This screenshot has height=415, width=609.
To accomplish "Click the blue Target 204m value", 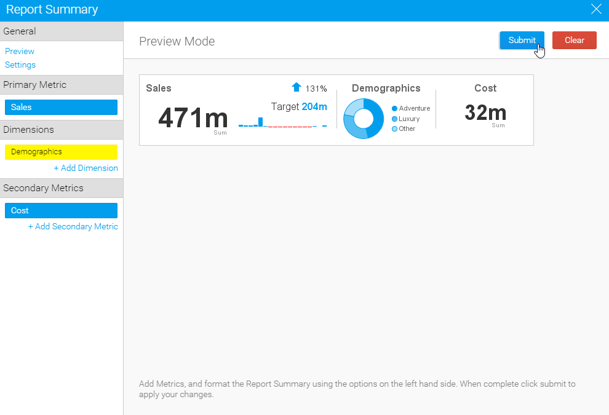I will tap(314, 106).
